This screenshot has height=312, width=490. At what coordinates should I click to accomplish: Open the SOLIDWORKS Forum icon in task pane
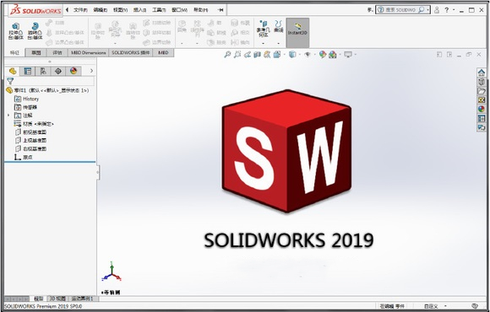click(x=482, y=127)
